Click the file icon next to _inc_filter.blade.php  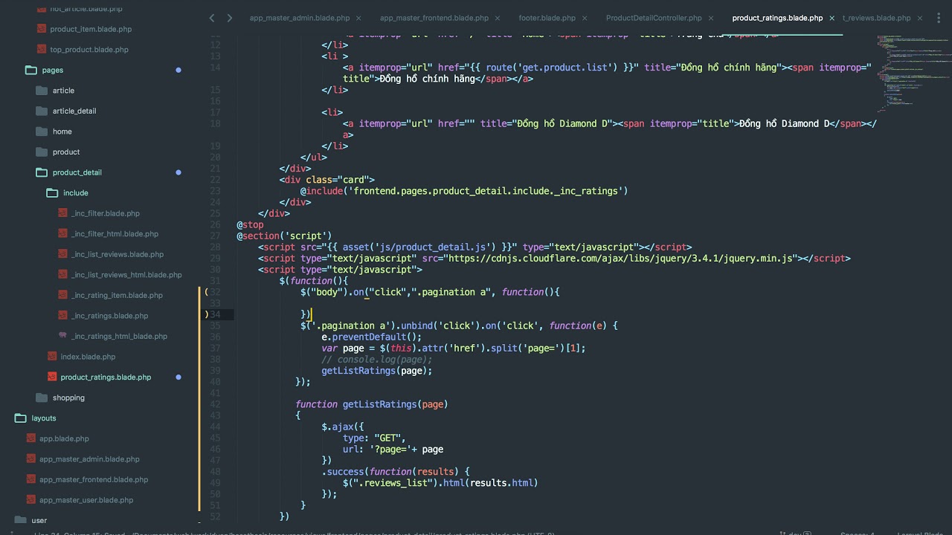tap(62, 213)
